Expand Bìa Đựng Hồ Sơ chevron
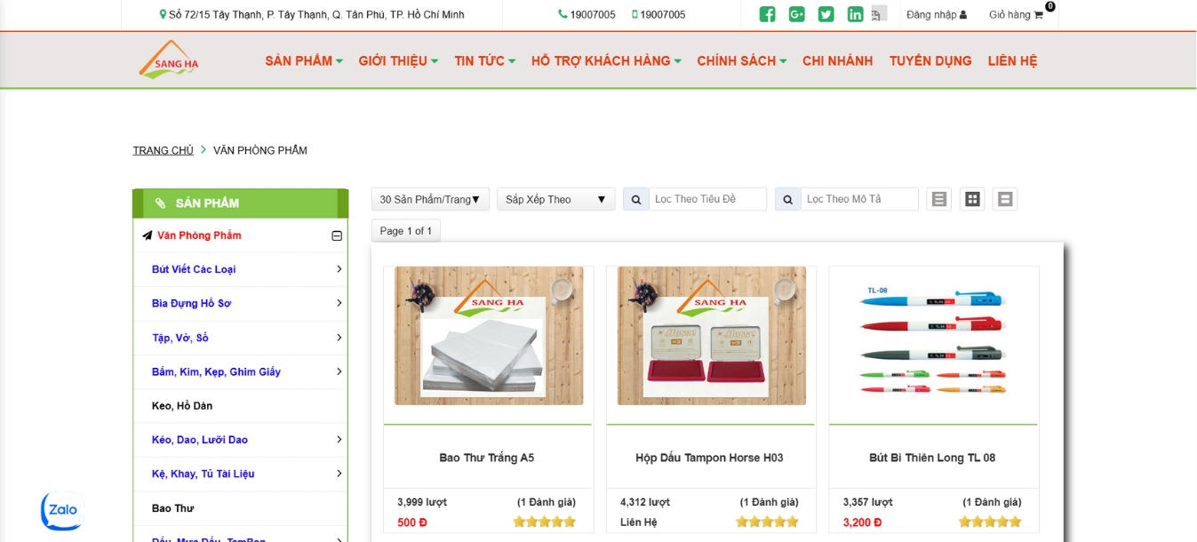The image size is (1197, 542). (339, 303)
